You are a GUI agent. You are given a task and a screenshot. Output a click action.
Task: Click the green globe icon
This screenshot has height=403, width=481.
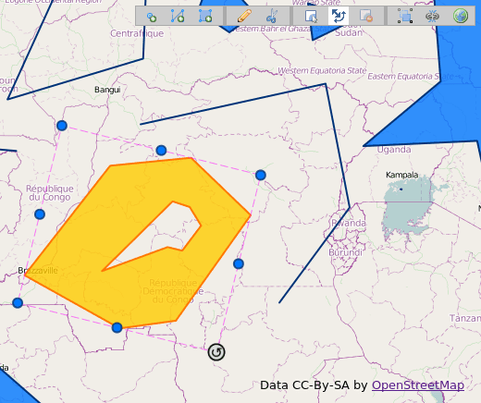pos(461,16)
